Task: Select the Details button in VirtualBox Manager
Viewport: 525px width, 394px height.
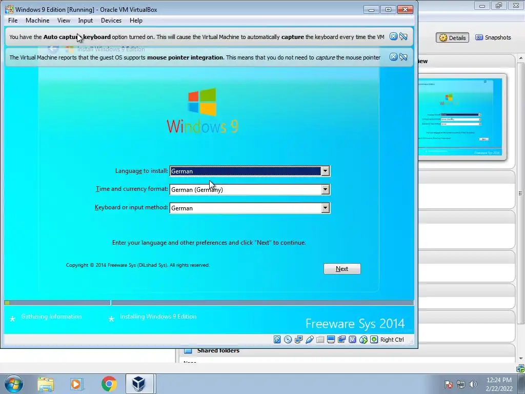Action: point(452,37)
